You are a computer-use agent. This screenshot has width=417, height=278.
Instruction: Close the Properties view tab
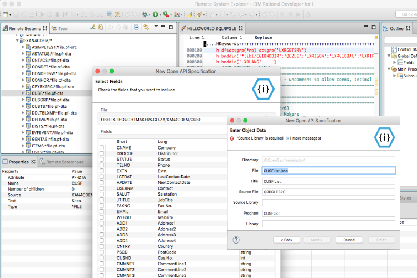point(33,161)
